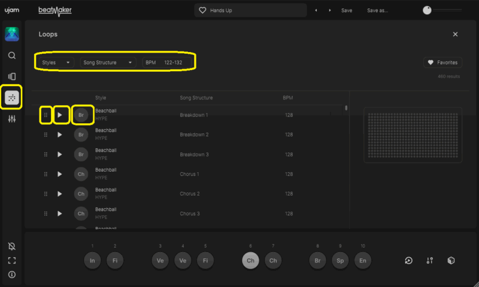Select pattern slot 7 Ch
The height and width of the screenshot is (287, 479).
[273, 261]
